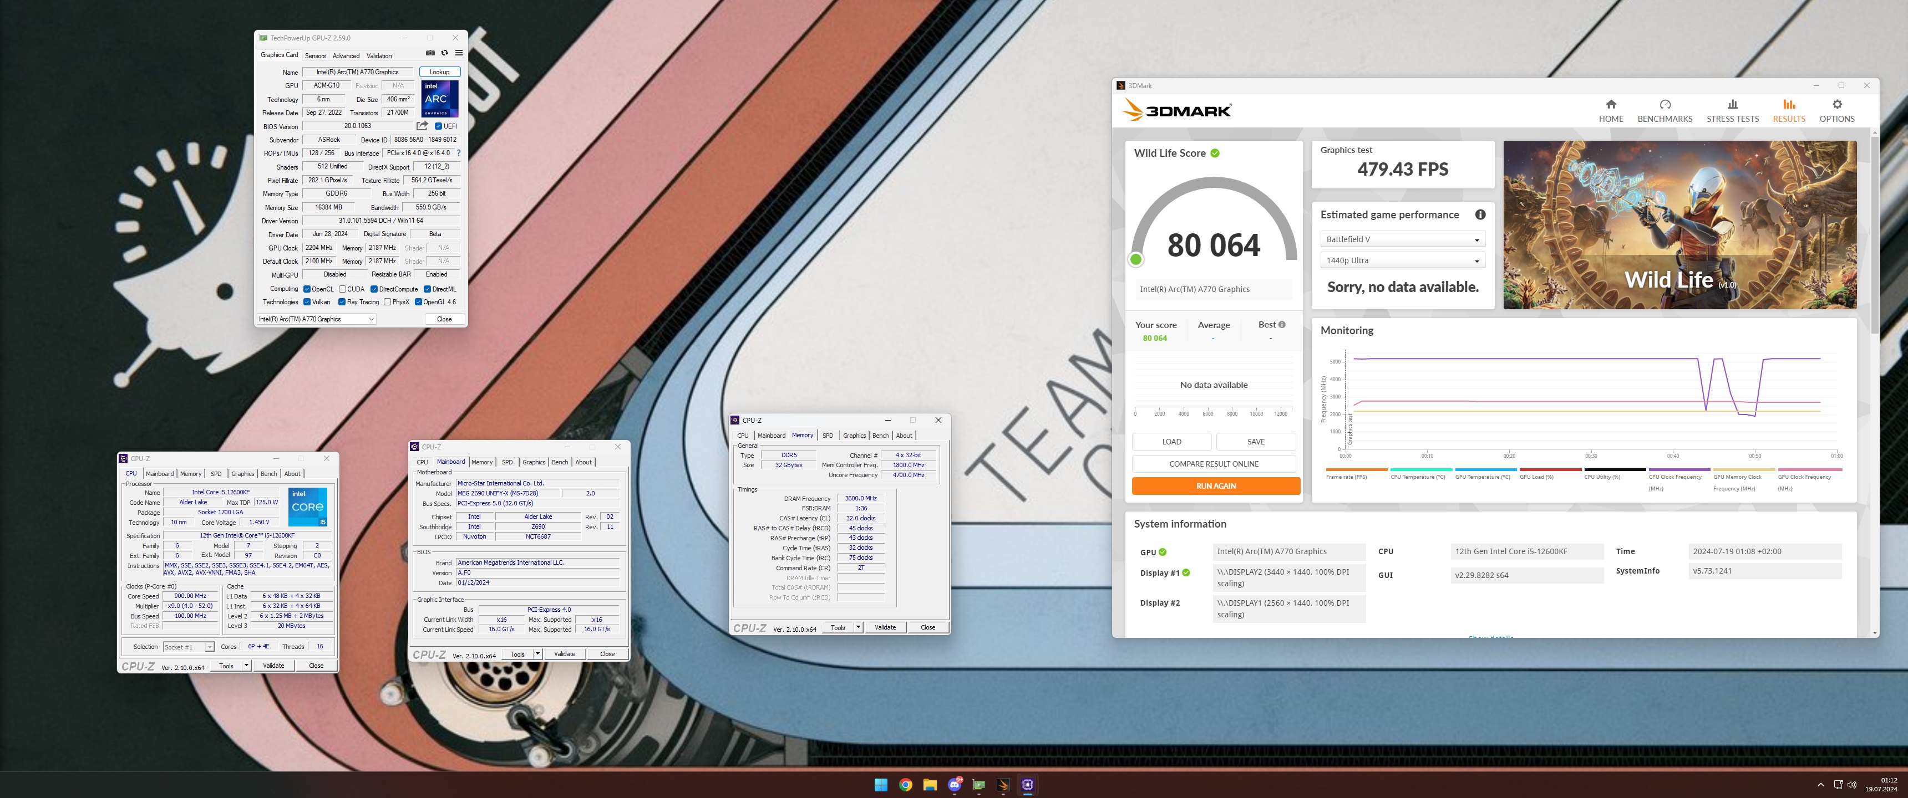
Task: Click info icon next to Best score
Action: (x=1282, y=324)
